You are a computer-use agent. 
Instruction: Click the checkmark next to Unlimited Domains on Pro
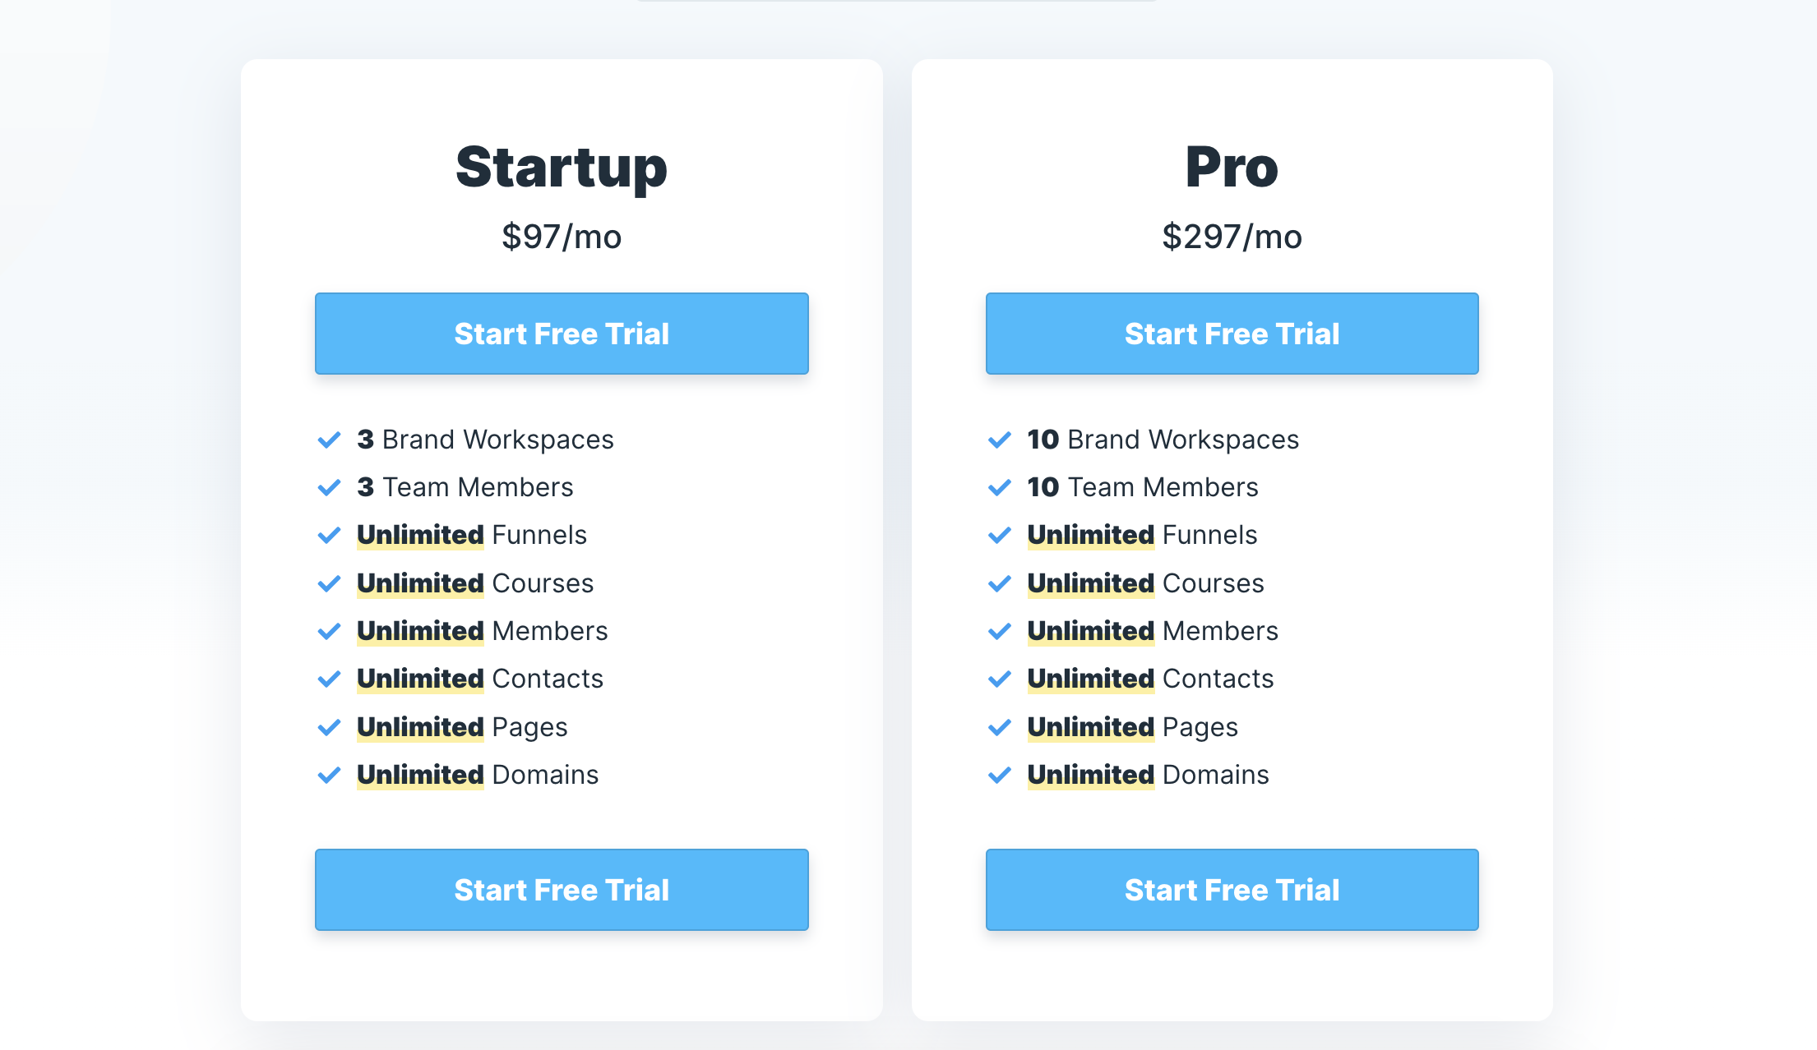pos(1000,775)
